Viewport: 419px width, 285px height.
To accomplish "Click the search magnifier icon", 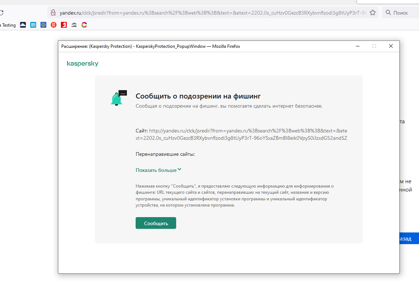I will point(388,12).
